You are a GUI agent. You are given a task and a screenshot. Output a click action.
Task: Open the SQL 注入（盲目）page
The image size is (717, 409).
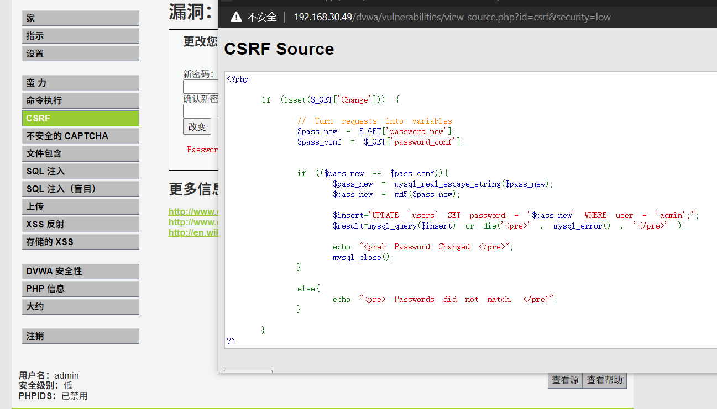coord(81,189)
